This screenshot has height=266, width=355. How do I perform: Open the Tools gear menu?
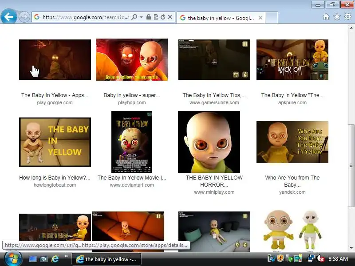pos(348,17)
